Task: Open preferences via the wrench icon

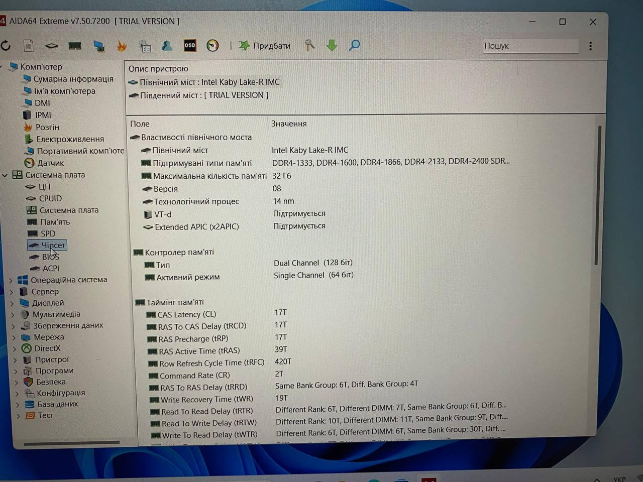Action: click(x=309, y=45)
